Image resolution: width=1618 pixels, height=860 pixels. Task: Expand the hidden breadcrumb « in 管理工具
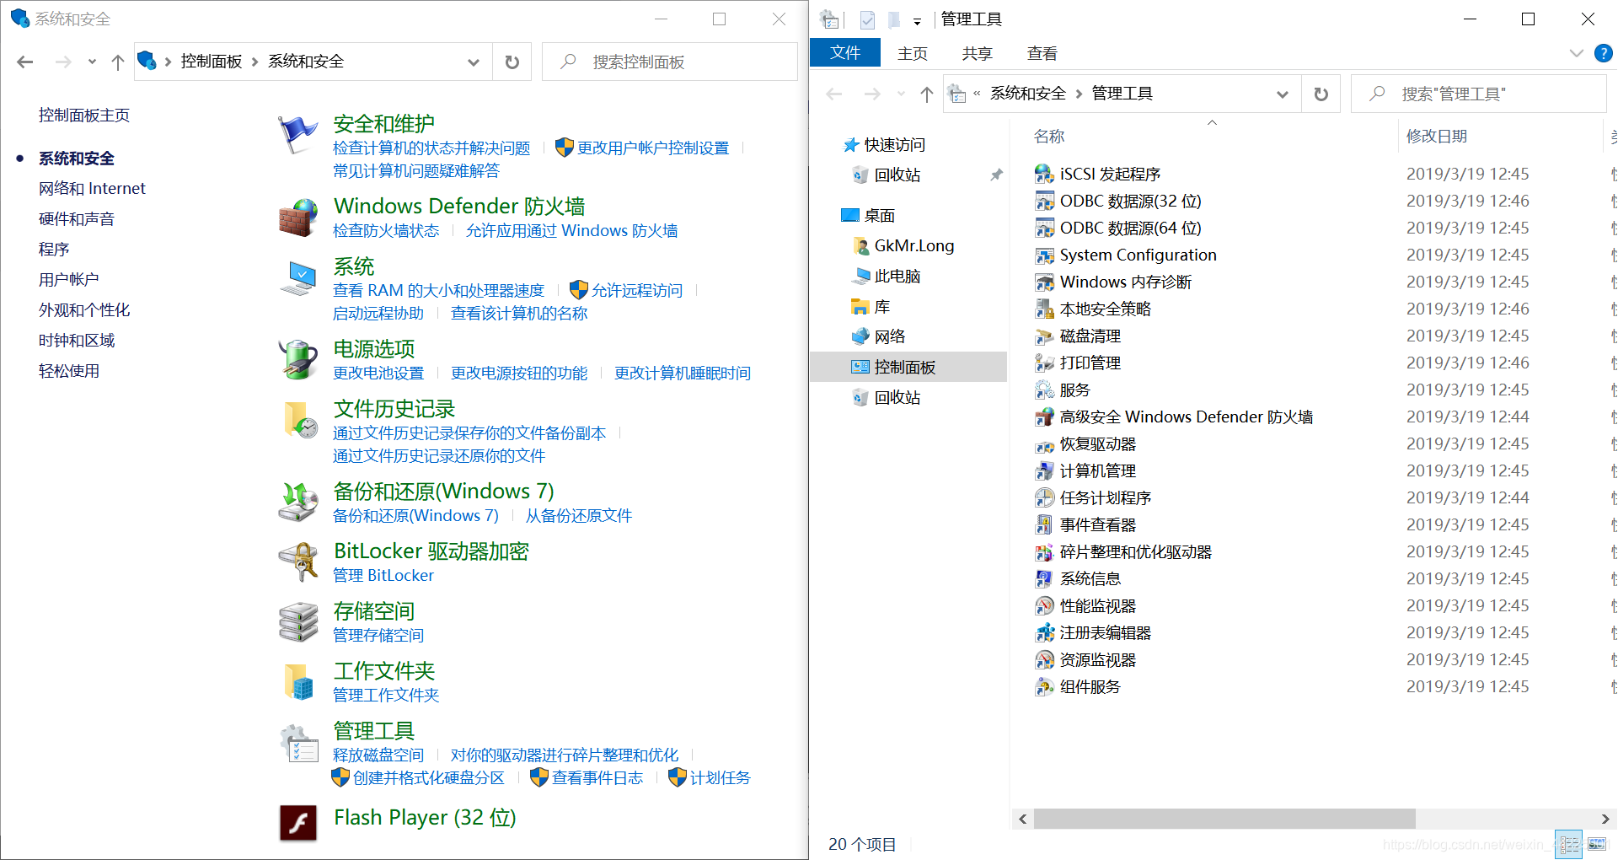(x=977, y=94)
